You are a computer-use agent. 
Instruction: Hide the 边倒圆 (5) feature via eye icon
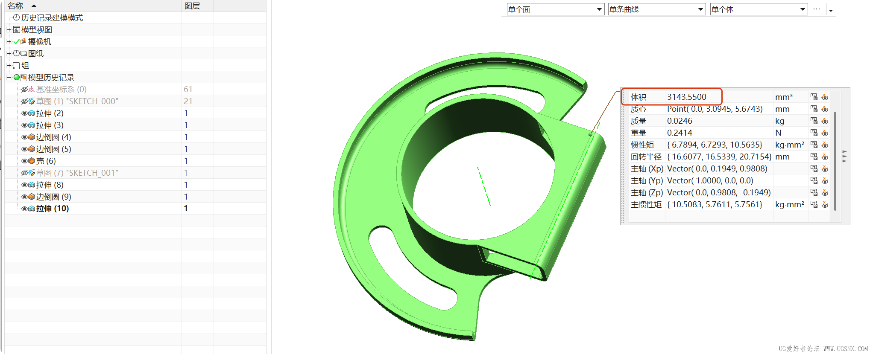tap(24, 149)
